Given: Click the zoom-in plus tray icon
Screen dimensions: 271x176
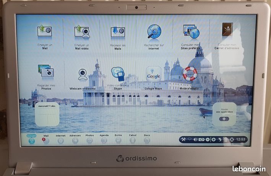Looking at the screenshot, I should point(214,140).
